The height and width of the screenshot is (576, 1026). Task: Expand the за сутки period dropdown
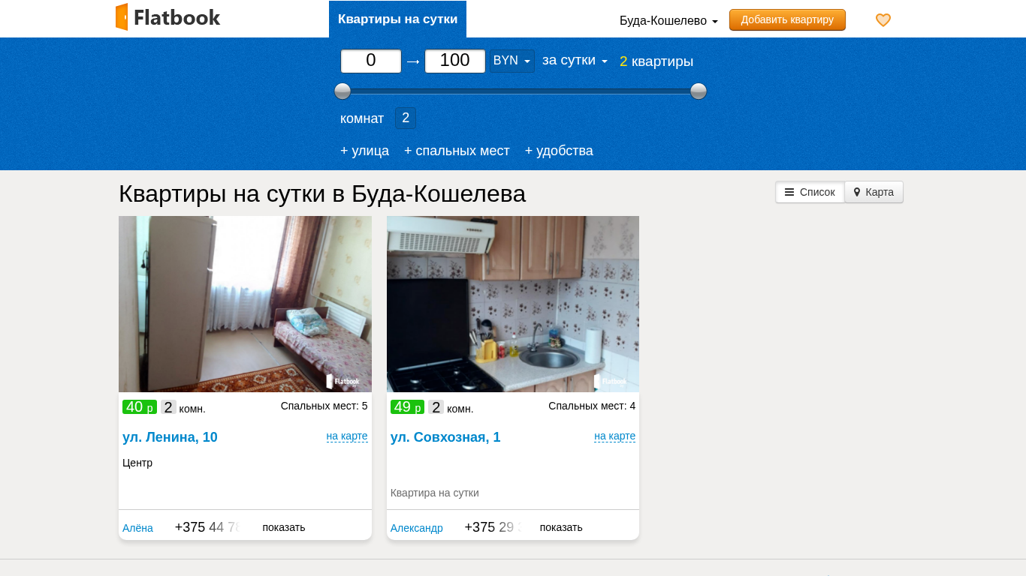tap(575, 61)
